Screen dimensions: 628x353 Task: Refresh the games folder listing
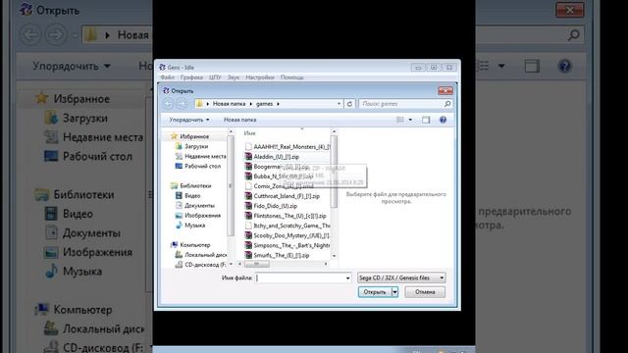349,104
